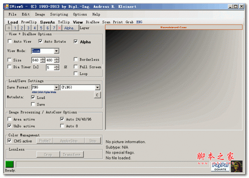This screenshot has width=249, height=178.
Task: Select layer button 3
Action: tap(28, 28)
